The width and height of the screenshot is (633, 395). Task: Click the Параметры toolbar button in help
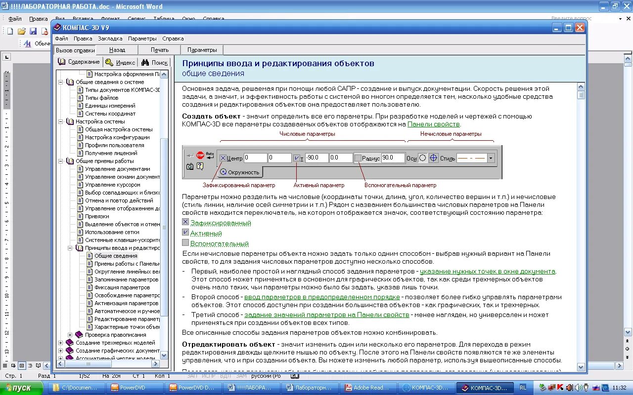202,50
